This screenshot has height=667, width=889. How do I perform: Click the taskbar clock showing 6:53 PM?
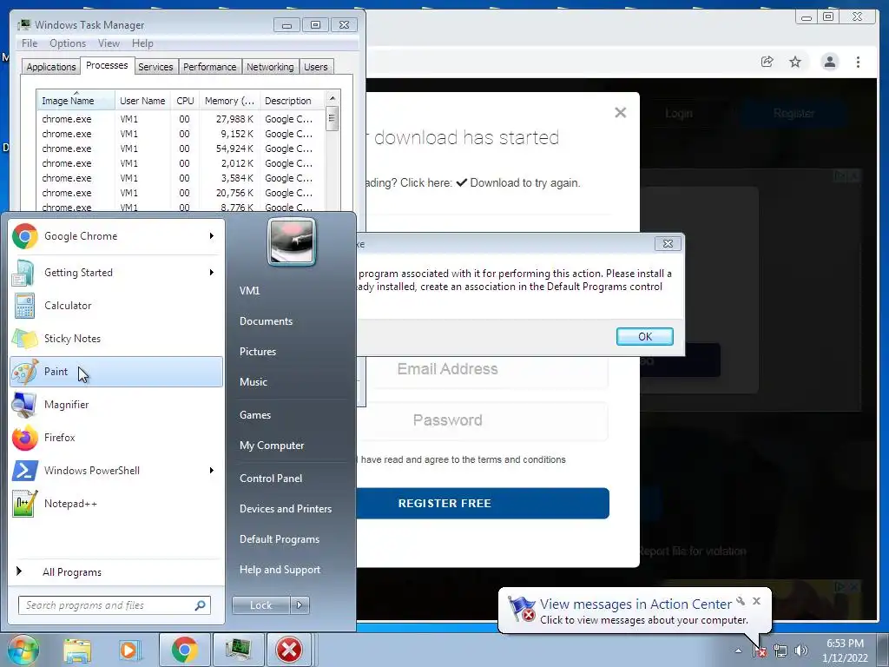[845, 650]
